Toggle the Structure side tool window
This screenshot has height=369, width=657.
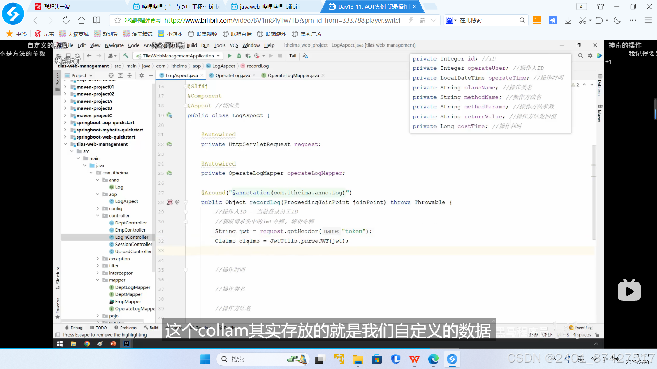[x=58, y=278]
